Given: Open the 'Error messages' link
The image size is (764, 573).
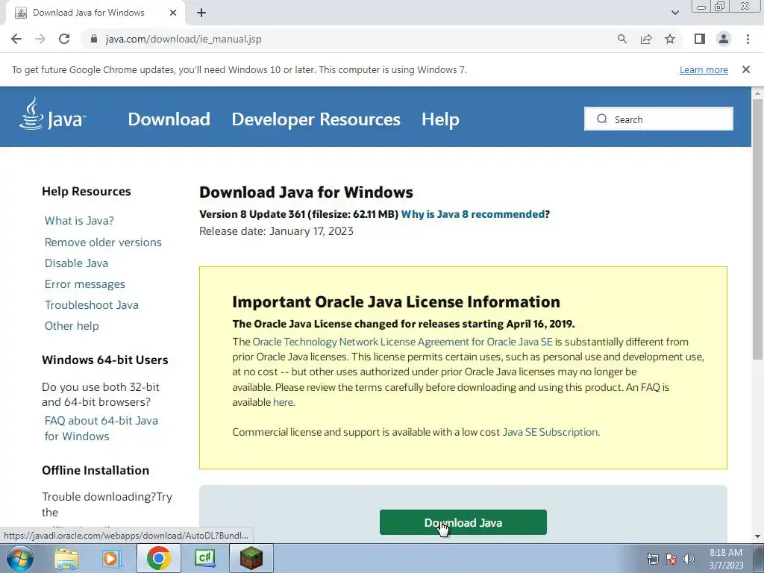Looking at the screenshot, I should tap(85, 284).
